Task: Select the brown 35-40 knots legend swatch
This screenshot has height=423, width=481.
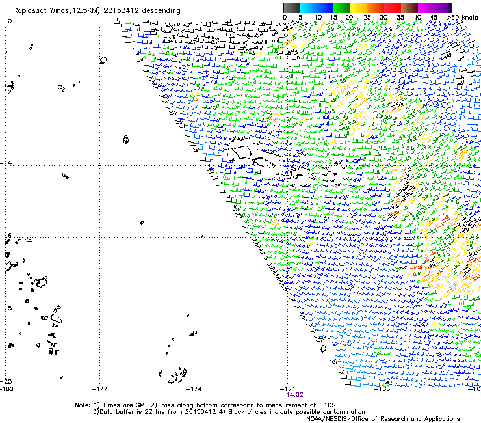Action: (409, 8)
